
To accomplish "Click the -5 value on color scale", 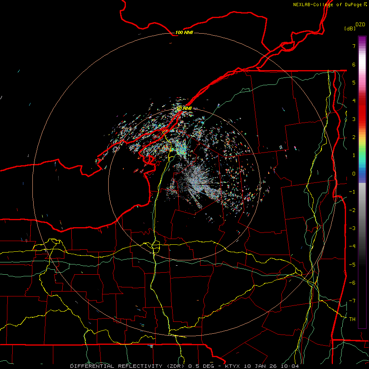I will [352, 264].
